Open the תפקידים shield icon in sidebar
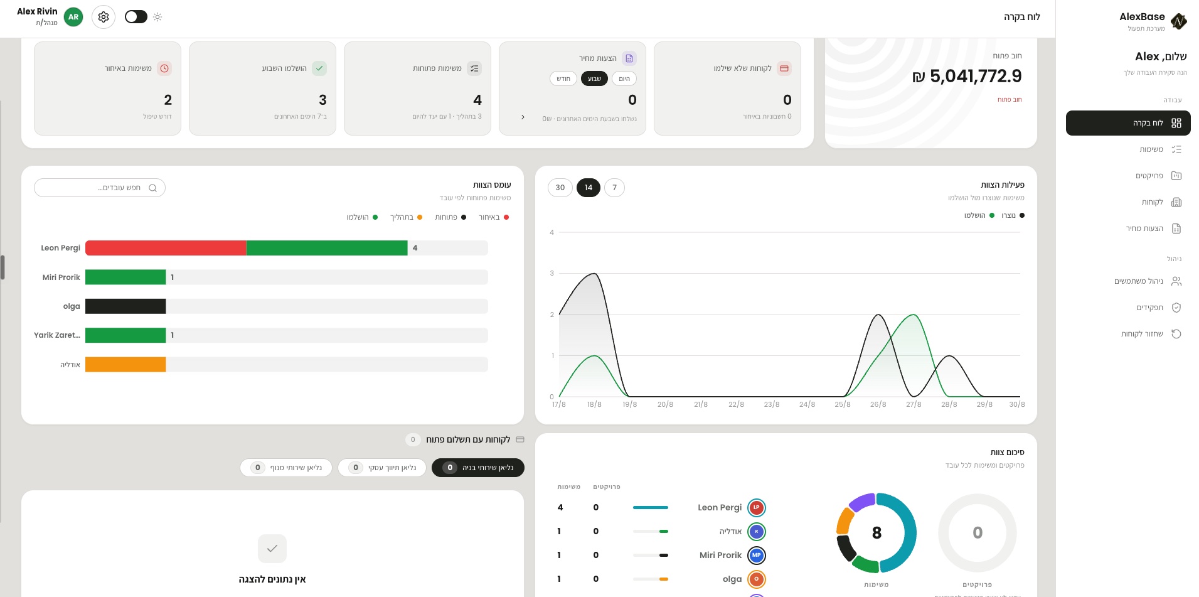This screenshot has width=1199, height=597. pos(1176,308)
